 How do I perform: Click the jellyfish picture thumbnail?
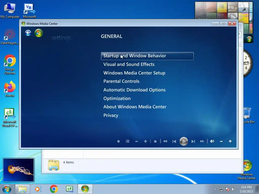point(18,170)
